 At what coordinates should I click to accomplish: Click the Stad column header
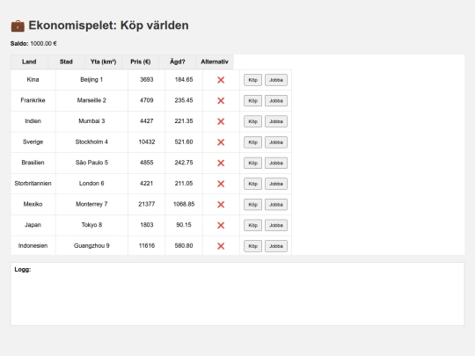point(66,62)
